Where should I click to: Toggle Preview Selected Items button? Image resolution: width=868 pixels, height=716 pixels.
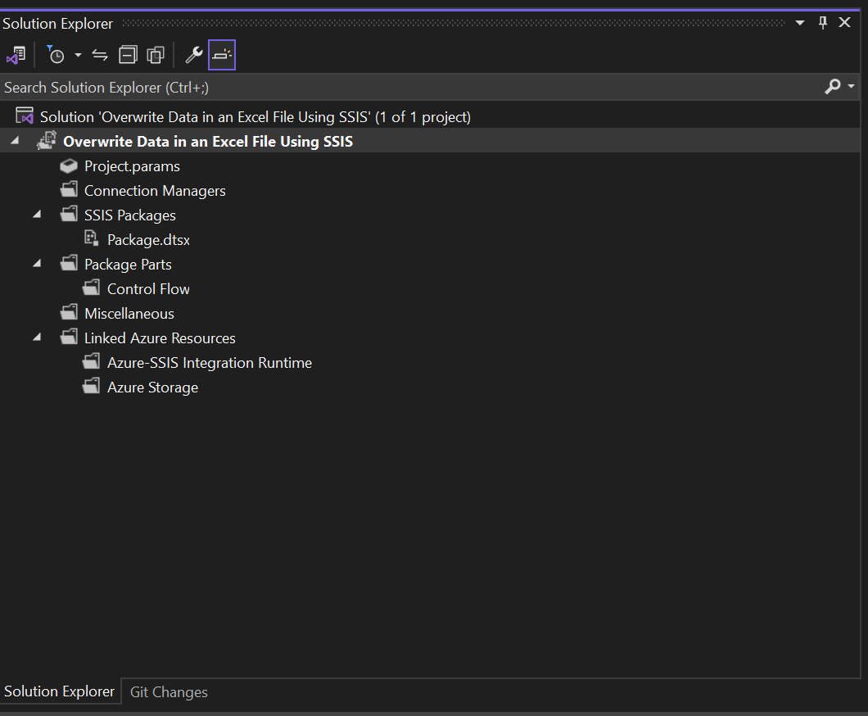point(222,55)
